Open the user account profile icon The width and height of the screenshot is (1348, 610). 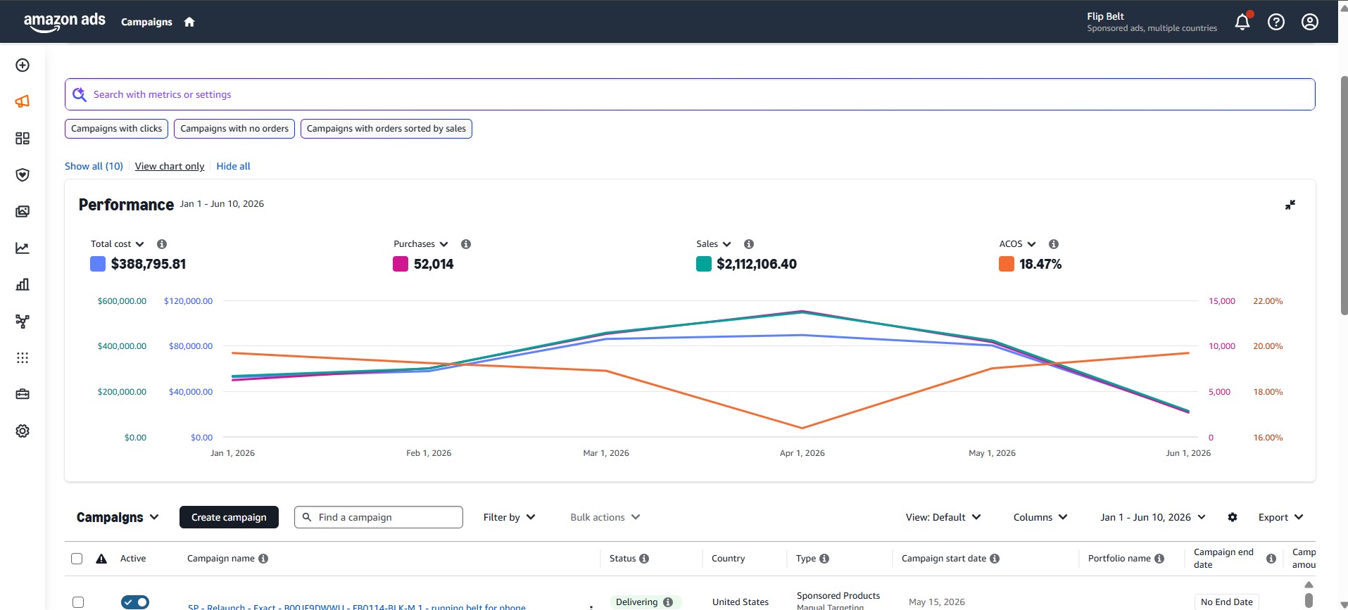point(1310,22)
